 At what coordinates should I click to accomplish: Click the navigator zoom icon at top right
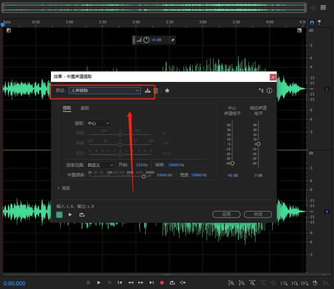click(x=313, y=8)
